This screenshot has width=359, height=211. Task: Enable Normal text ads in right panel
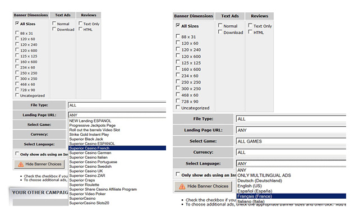(x=220, y=25)
